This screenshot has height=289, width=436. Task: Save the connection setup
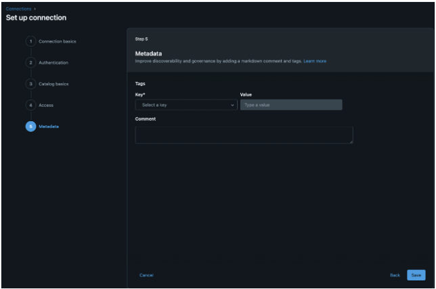pos(416,275)
